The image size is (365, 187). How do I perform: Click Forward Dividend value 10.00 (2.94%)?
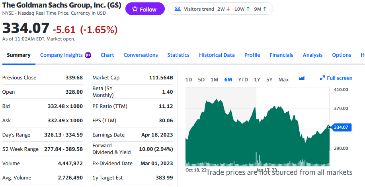coord(156,149)
